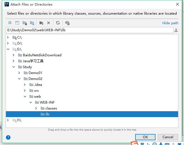
Task: Select the Demo02 folder
Action: [92, 79]
